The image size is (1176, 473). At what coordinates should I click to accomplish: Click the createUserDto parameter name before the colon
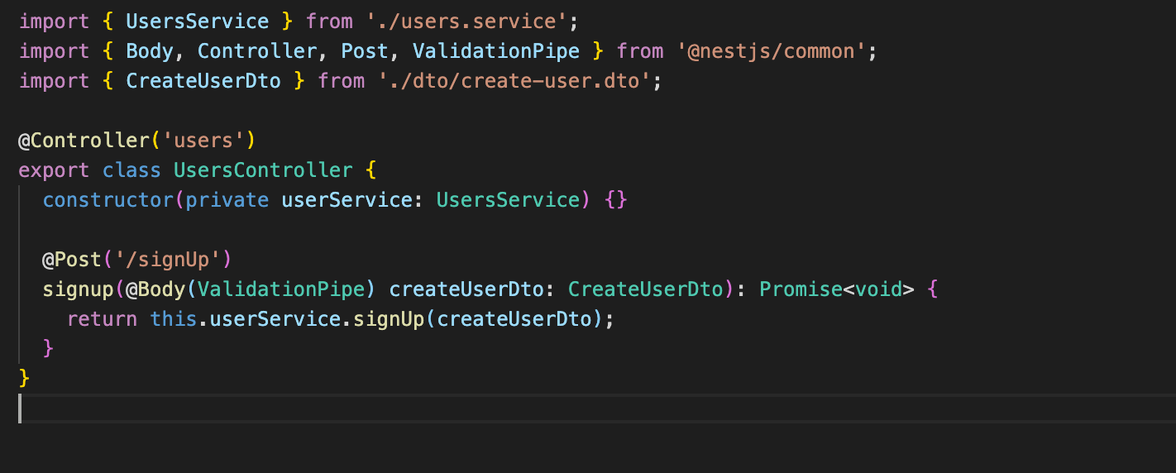466,289
